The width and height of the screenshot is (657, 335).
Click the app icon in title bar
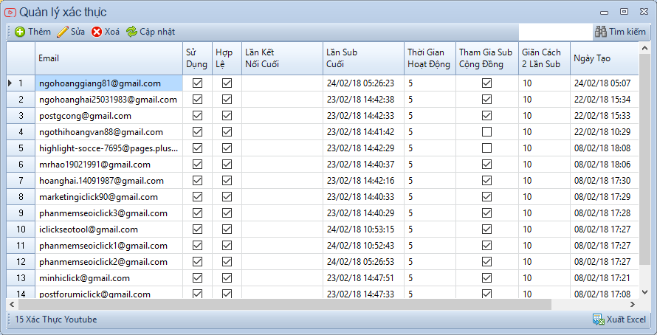tap(10, 11)
